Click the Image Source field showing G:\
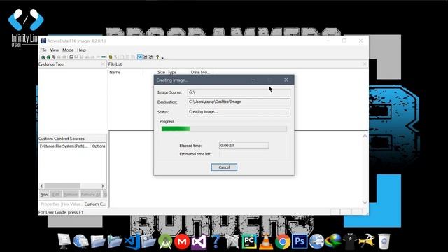This screenshot has width=448, height=252. coord(239,92)
